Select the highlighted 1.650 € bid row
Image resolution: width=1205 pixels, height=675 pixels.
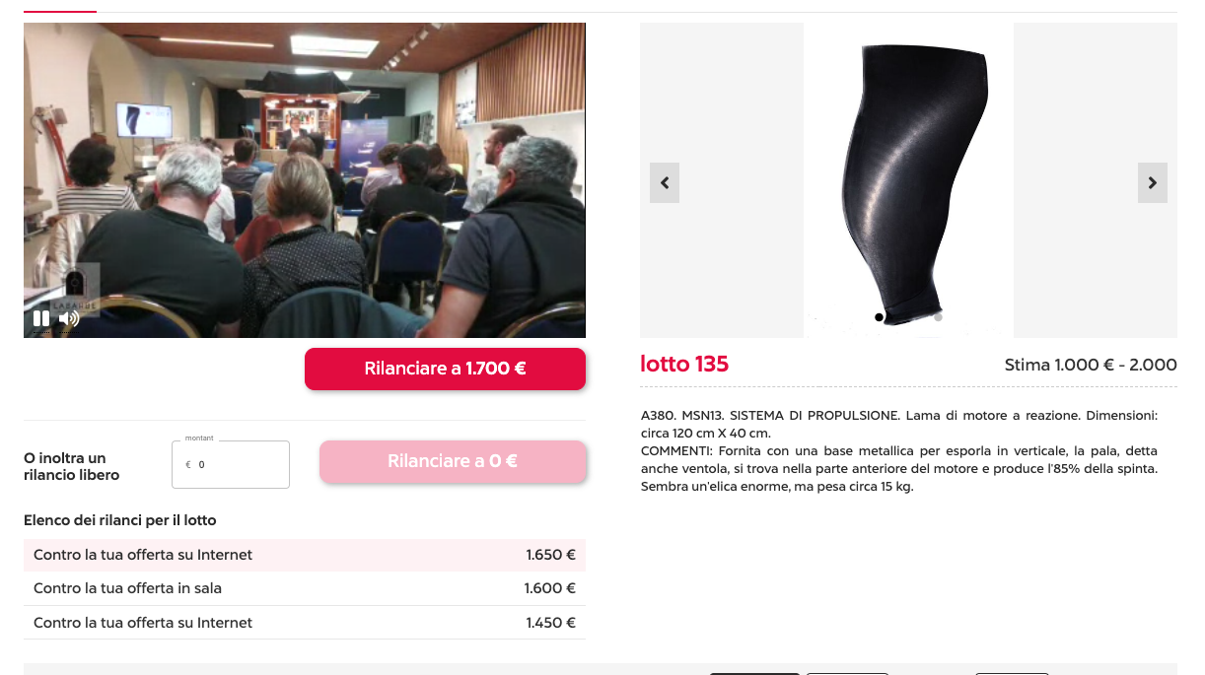pos(305,555)
